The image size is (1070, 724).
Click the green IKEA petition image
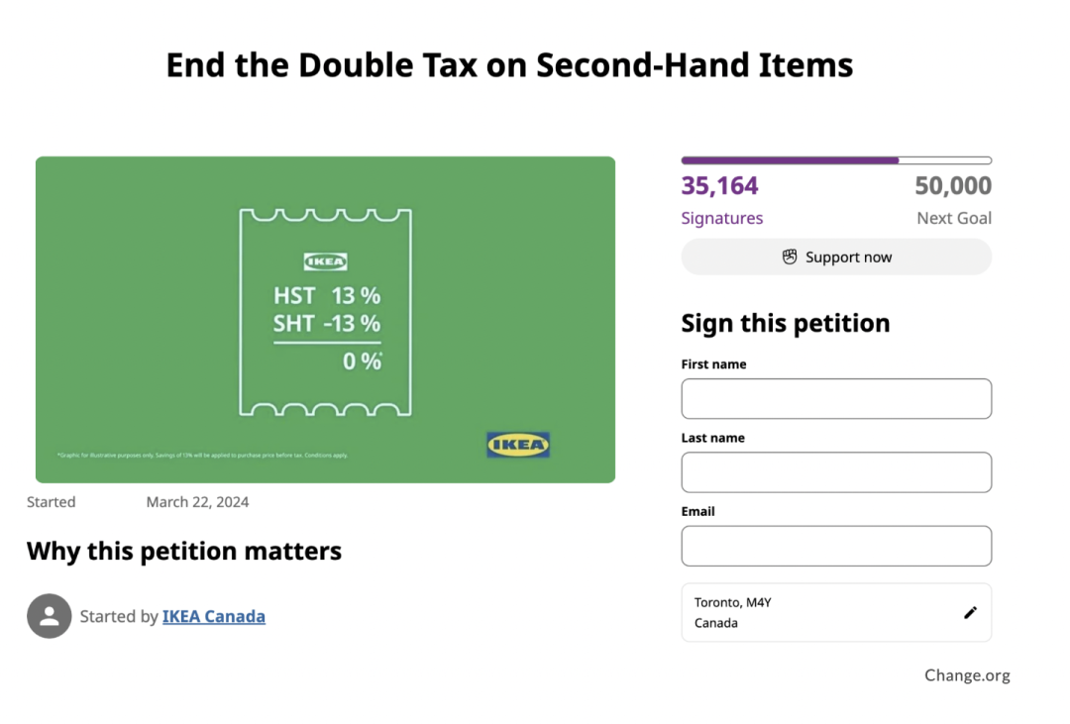point(326,319)
